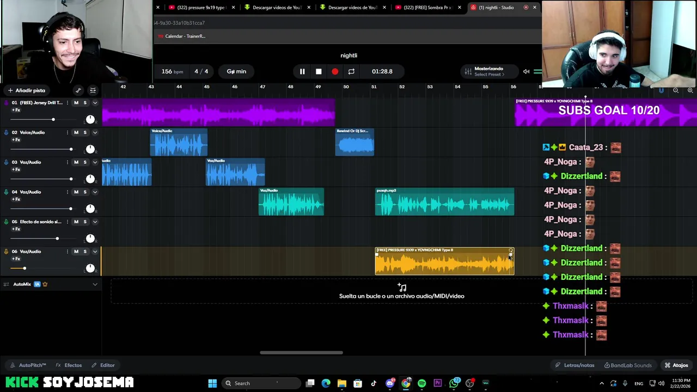Solo track 02 Voice/Audio
The height and width of the screenshot is (392, 697).
click(85, 132)
